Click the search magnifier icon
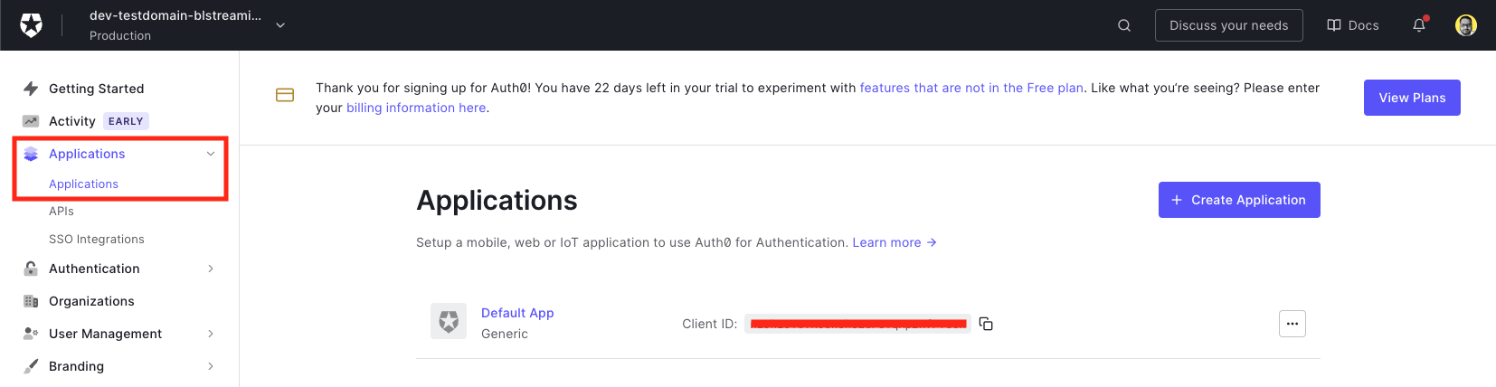This screenshot has width=1496, height=387. tap(1124, 25)
